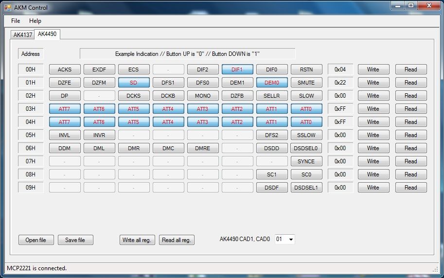The height and width of the screenshot is (278, 444).
Task: Write register 03H value
Action: 373,109
